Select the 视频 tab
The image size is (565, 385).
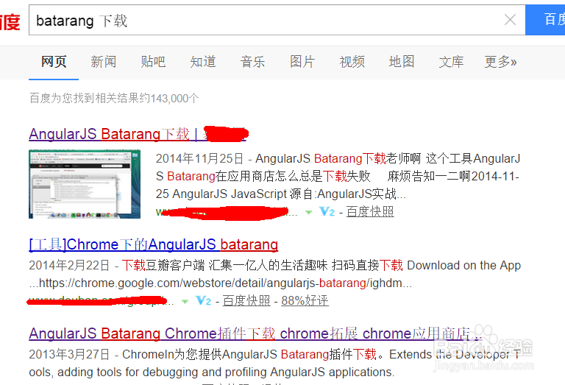(352, 62)
